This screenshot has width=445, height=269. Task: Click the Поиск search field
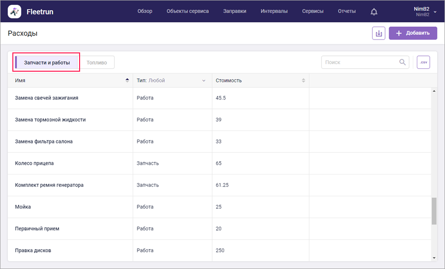361,62
